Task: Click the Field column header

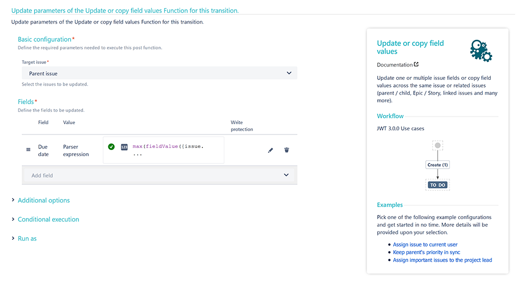Action: 43,122
